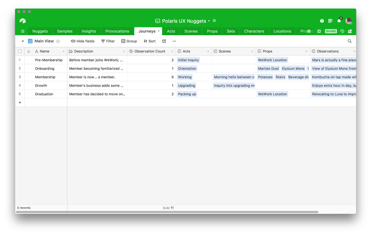Click the Packing up act tag

187,94
